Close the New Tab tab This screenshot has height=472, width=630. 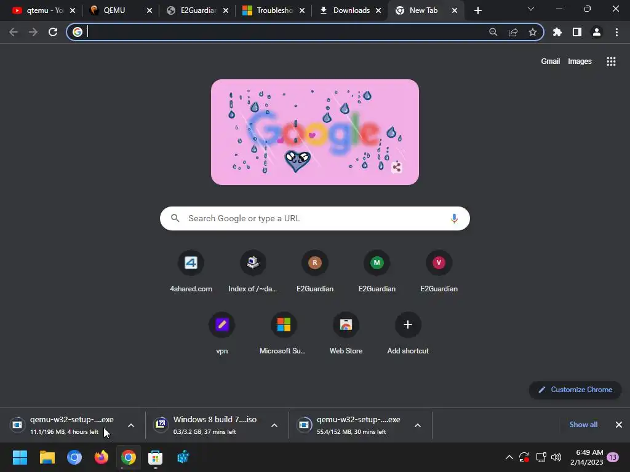(x=455, y=10)
